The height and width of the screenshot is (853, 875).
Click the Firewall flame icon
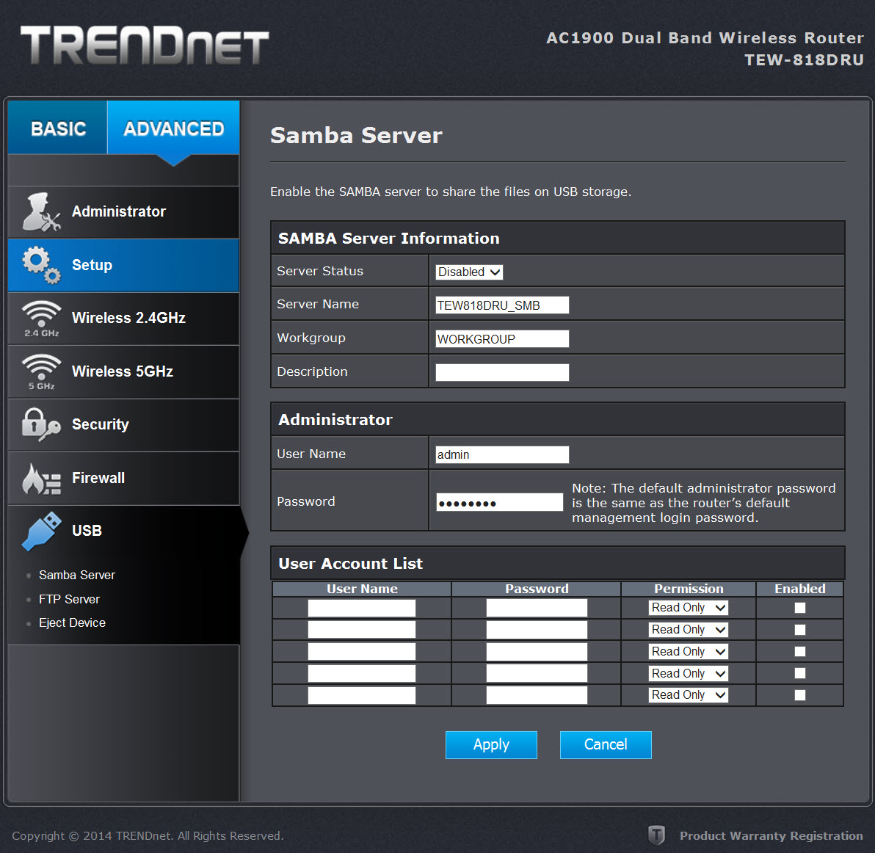click(x=41, y=479)
